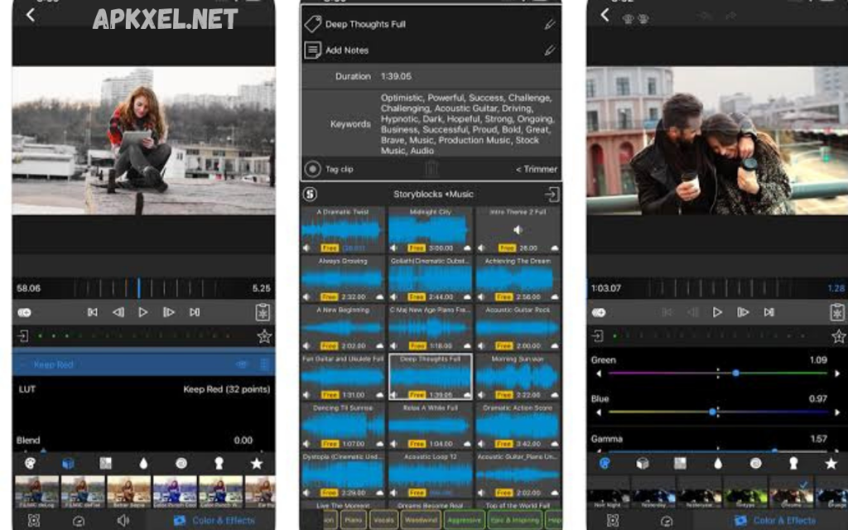Select Color & Effects tab in left screen

click(x=214, y=520)
